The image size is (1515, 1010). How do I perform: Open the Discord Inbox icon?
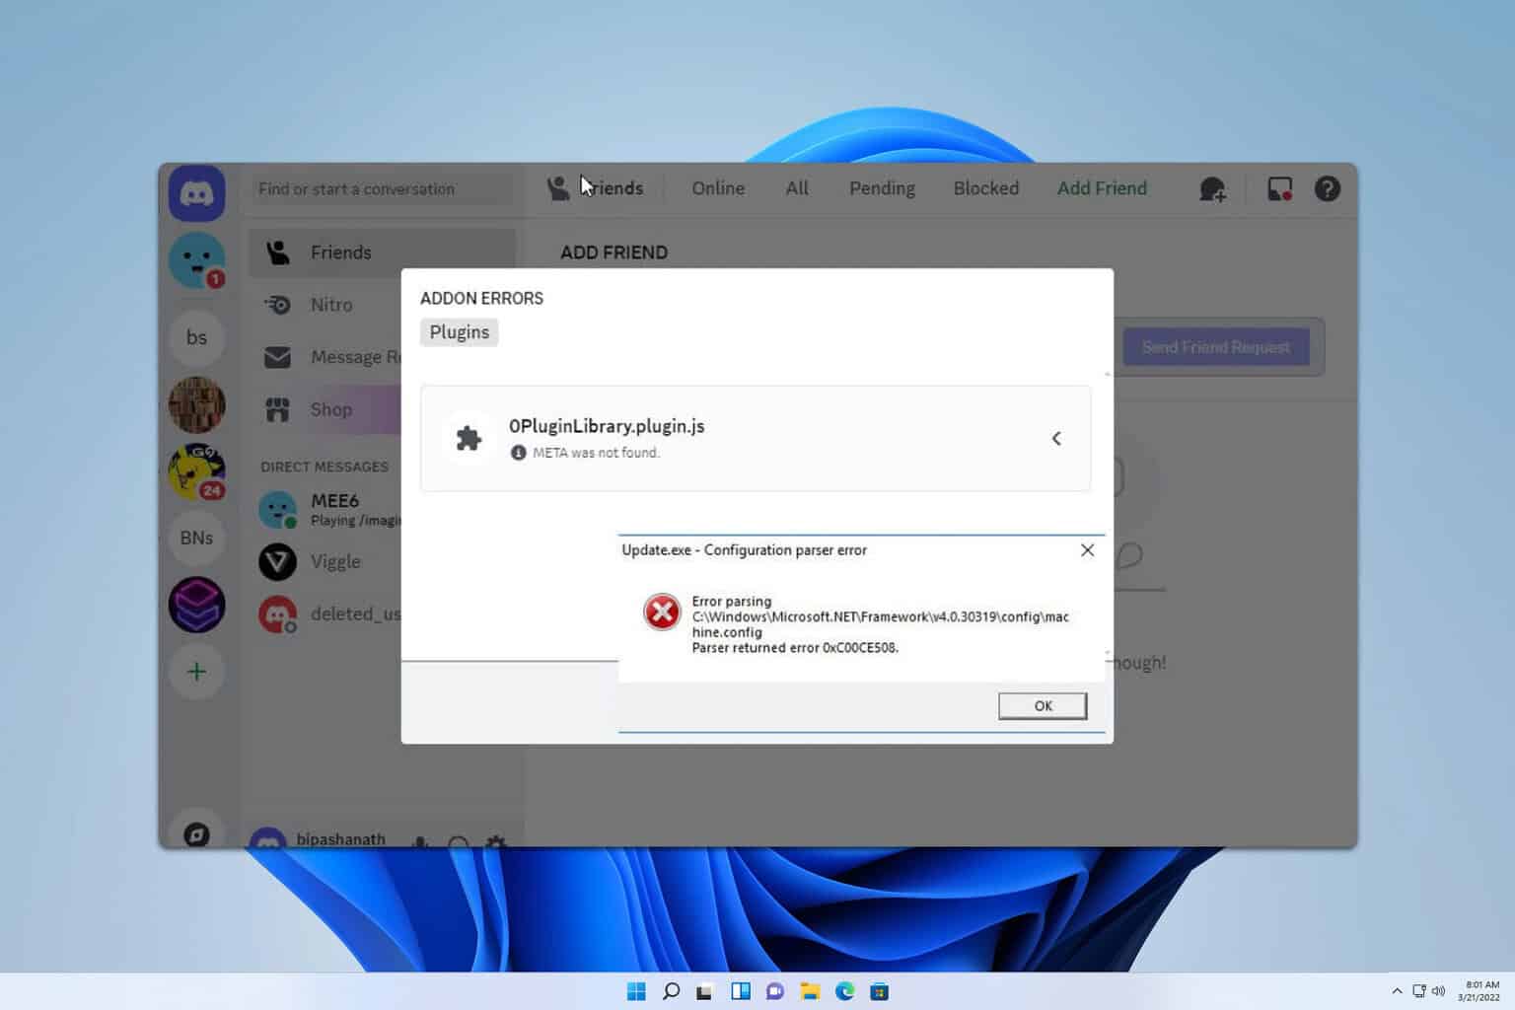pos(1279,188)
